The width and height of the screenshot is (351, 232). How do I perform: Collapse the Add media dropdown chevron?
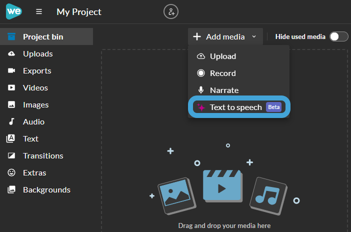click(x=254, y=36)
